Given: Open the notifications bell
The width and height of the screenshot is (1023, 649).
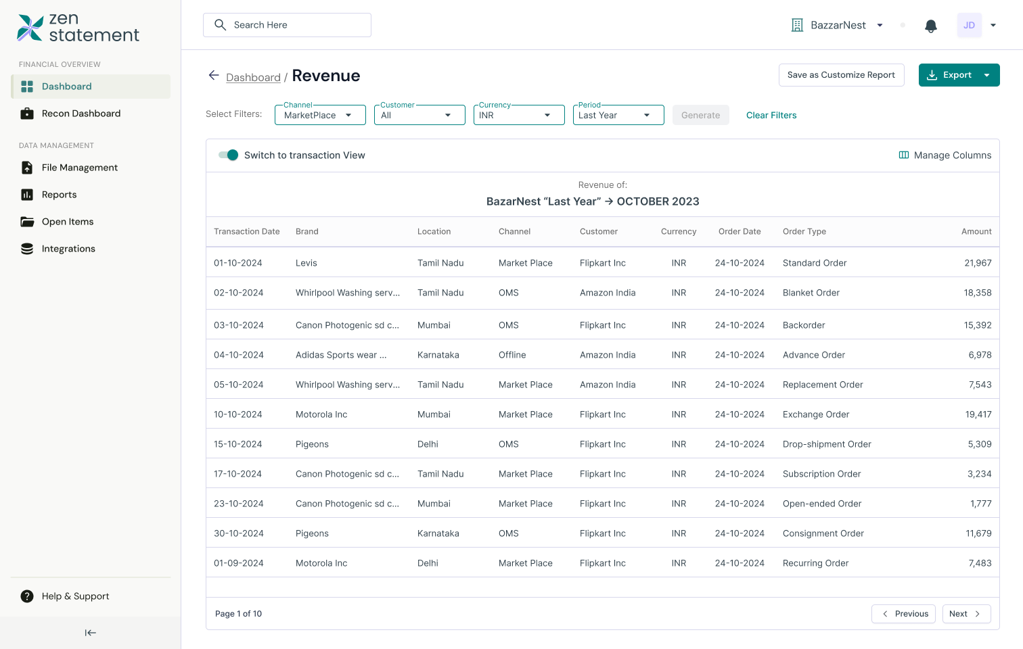Looking at the screenshot, I should pos(931,26).
